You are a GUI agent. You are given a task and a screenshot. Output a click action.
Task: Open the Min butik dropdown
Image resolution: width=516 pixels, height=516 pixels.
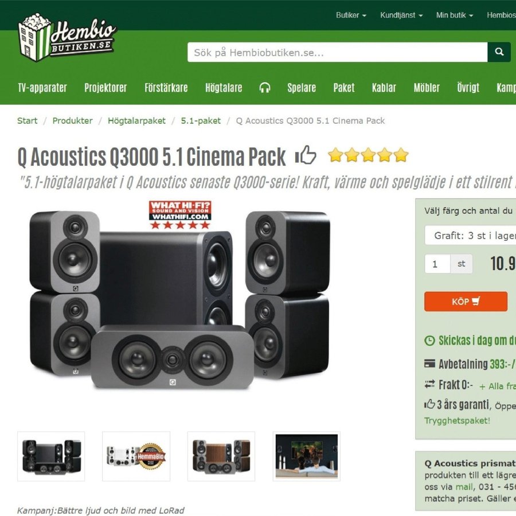(x=455, y=15)
